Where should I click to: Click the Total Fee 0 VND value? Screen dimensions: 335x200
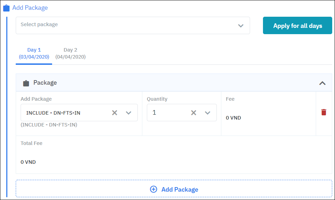tap(28, 162)
